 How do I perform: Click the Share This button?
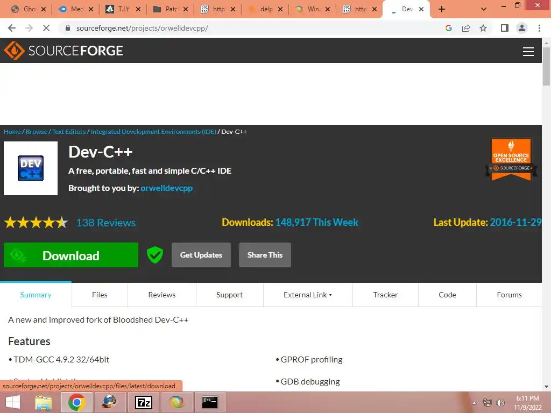[265, 255]
